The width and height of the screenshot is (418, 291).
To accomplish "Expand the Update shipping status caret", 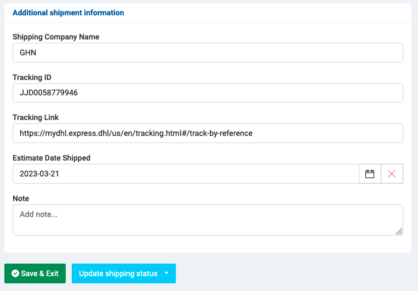I will [167, 273].
